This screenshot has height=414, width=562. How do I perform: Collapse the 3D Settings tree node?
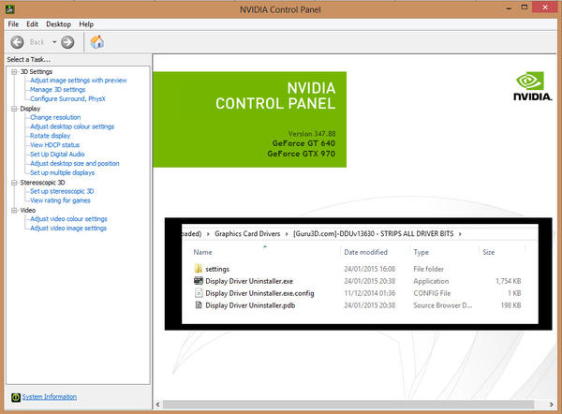pos(14,72)
